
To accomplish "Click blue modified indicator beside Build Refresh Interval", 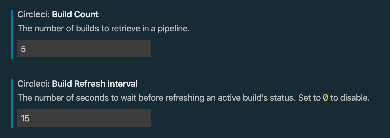I will click(x=12, y=103).
